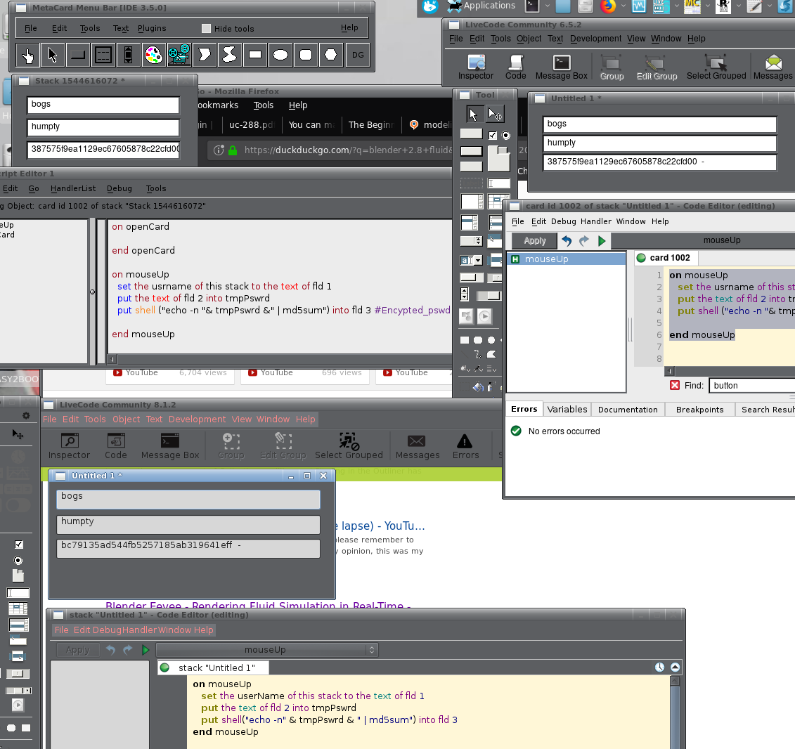Select the radio button control in Tool palette
Viewport: 795px width, 749px height.
click(505, 135)
